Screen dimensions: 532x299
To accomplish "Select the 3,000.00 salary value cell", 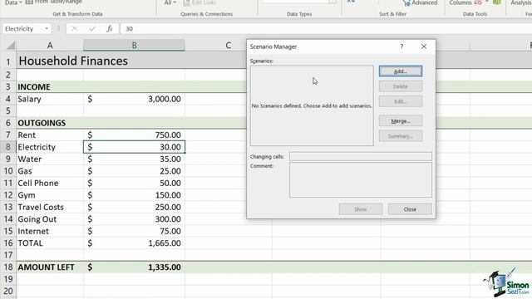I will point(134,99).
